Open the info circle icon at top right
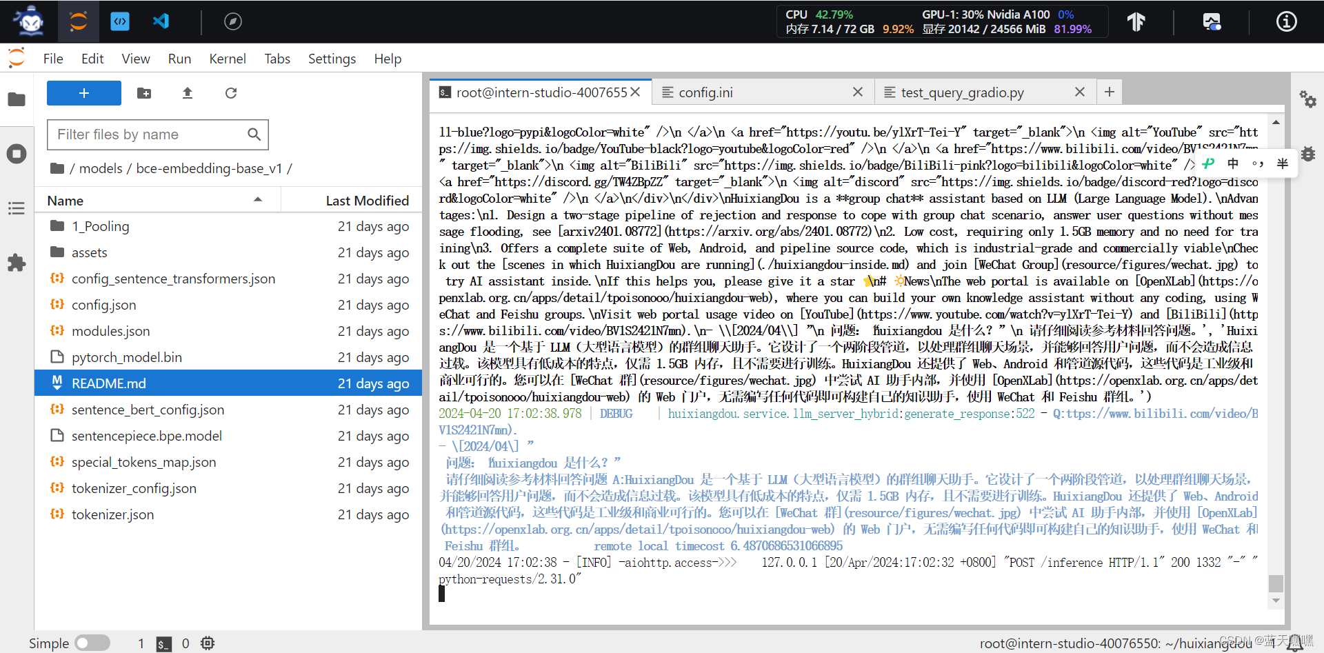This screenshot has width=1324, height=653. pyautogui.click(x=1286, y=22)
